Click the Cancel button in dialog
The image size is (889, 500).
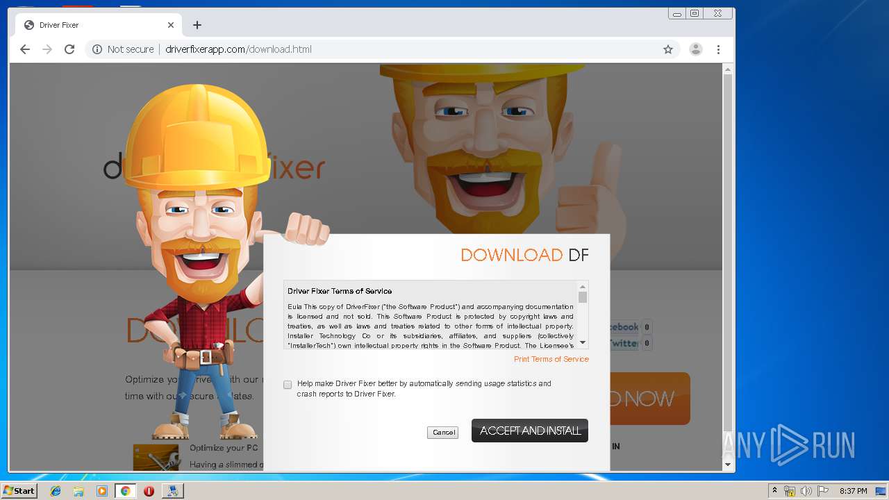(443, 432)
